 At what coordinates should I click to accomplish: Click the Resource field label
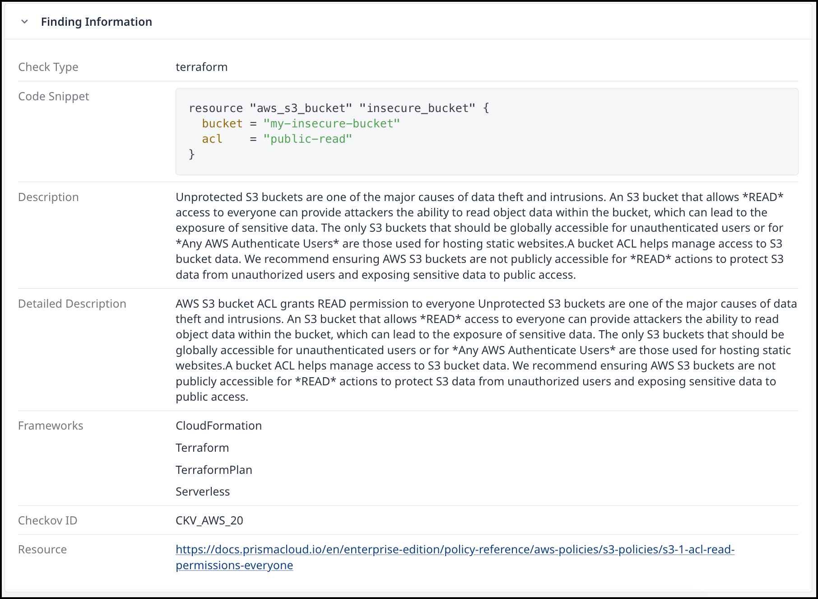click(x=42, y=549)
